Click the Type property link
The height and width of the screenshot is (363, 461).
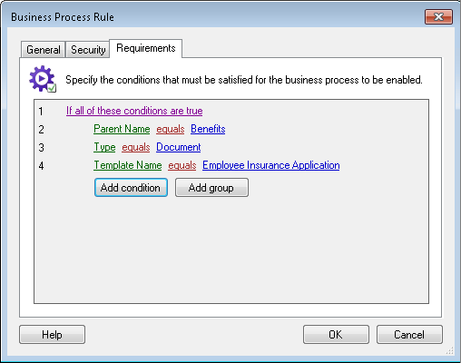pos(104,147)
